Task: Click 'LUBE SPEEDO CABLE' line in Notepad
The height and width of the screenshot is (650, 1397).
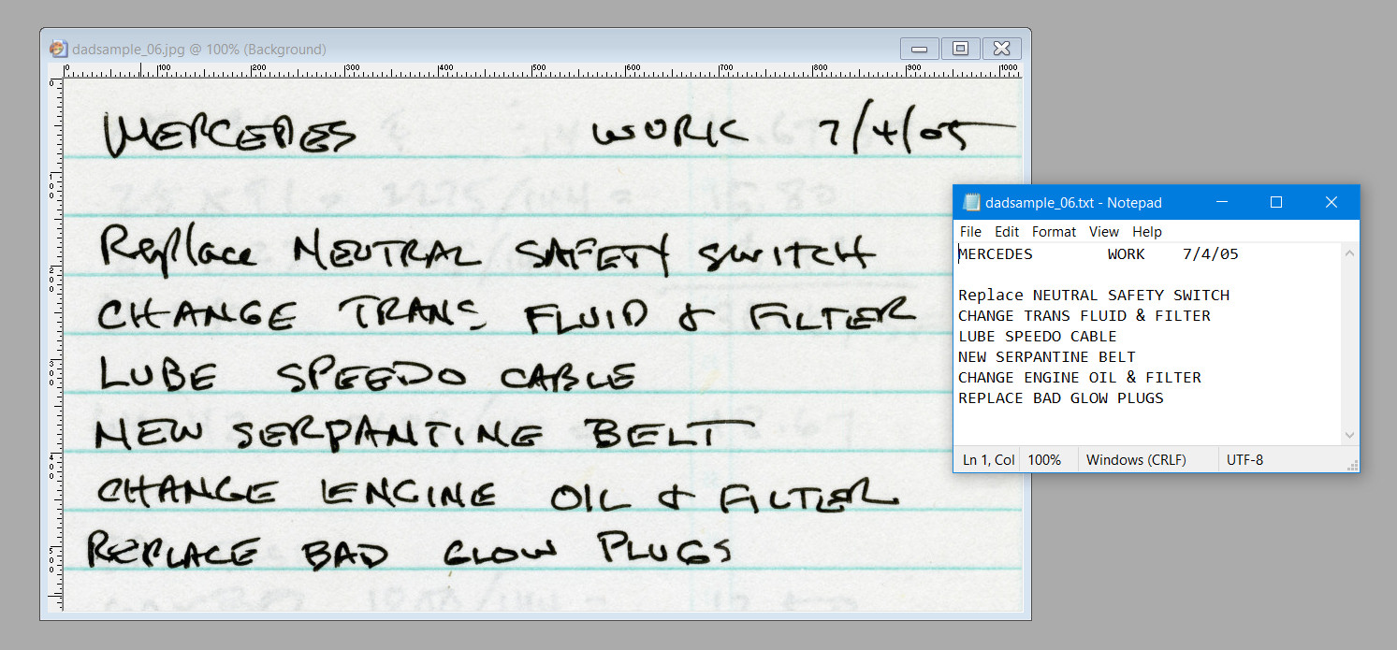Action: 1038,337
